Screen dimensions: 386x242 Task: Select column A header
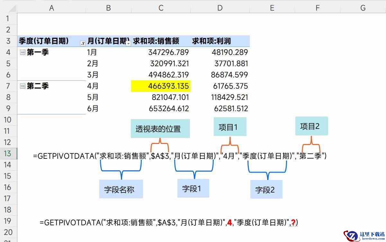click(x=51, y=8)
